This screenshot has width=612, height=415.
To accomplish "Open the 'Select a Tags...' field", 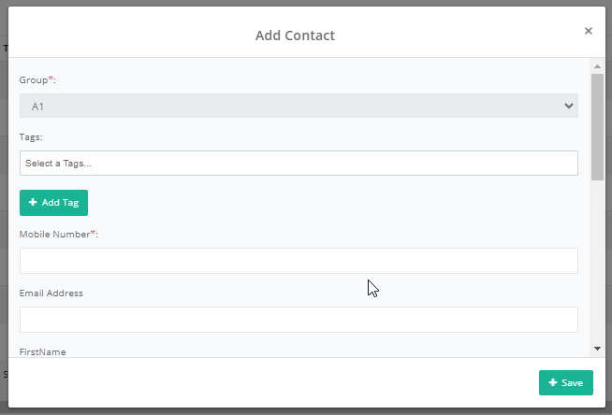I will (x=299, y=164).
